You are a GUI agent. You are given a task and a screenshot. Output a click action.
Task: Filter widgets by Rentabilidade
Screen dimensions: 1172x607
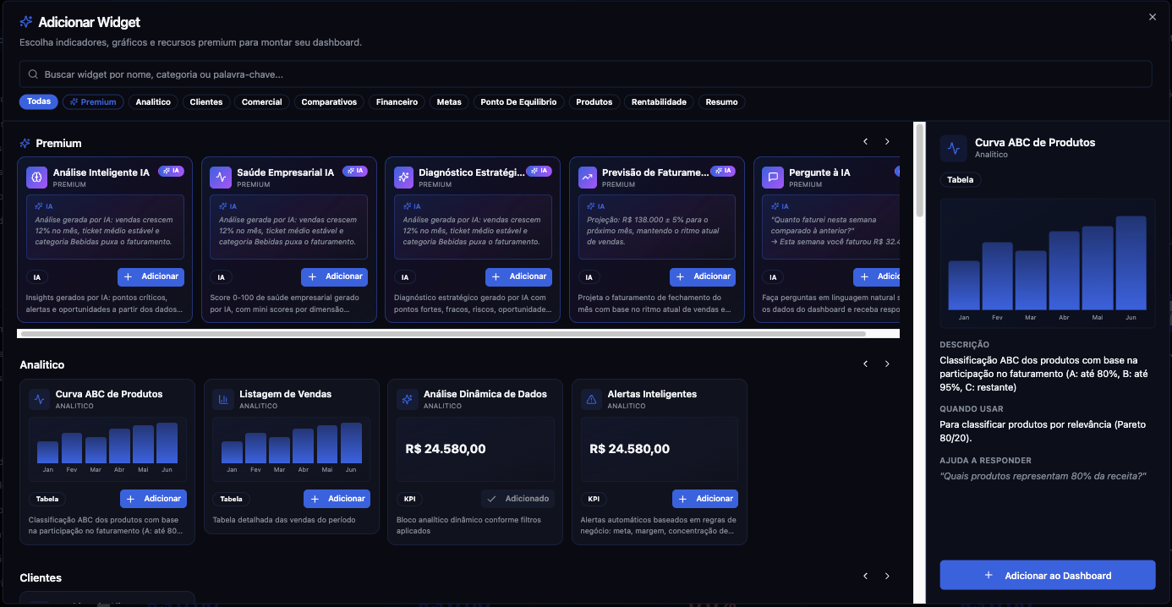coord(659,102)
